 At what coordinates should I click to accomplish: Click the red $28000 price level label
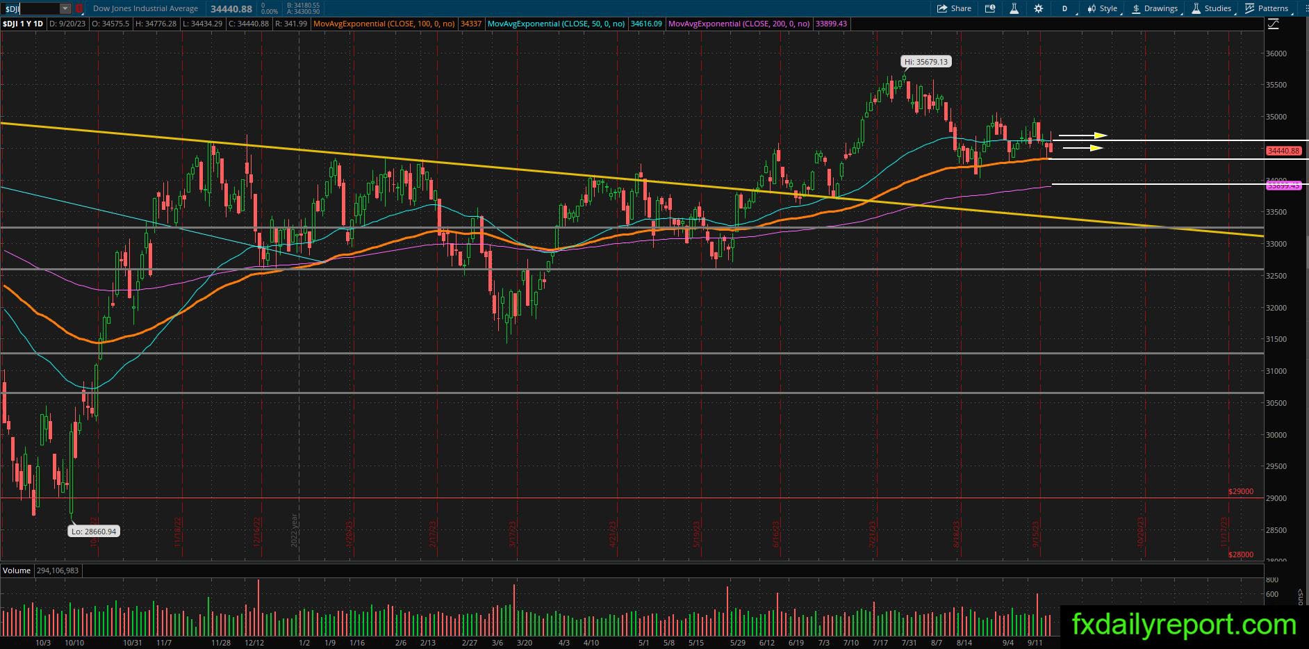(1241, 555)
